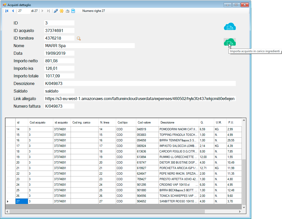The width and height of the screenshot is (282, 219).
Task: Click cell PEPE NERO MACIN. SPEZIA...
Action: click(x=179, y=174)
